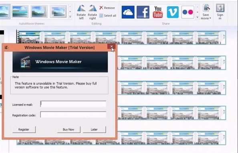Share to OneDrive cloud icon
This screenshot has width=238, height=153.
[x=128, y=12]
